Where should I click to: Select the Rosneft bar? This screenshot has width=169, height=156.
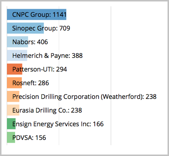point(14,83)
